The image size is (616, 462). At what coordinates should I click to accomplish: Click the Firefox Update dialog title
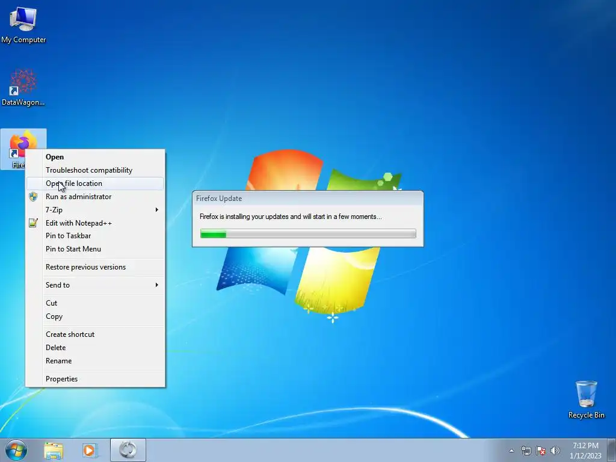(219, 199)
